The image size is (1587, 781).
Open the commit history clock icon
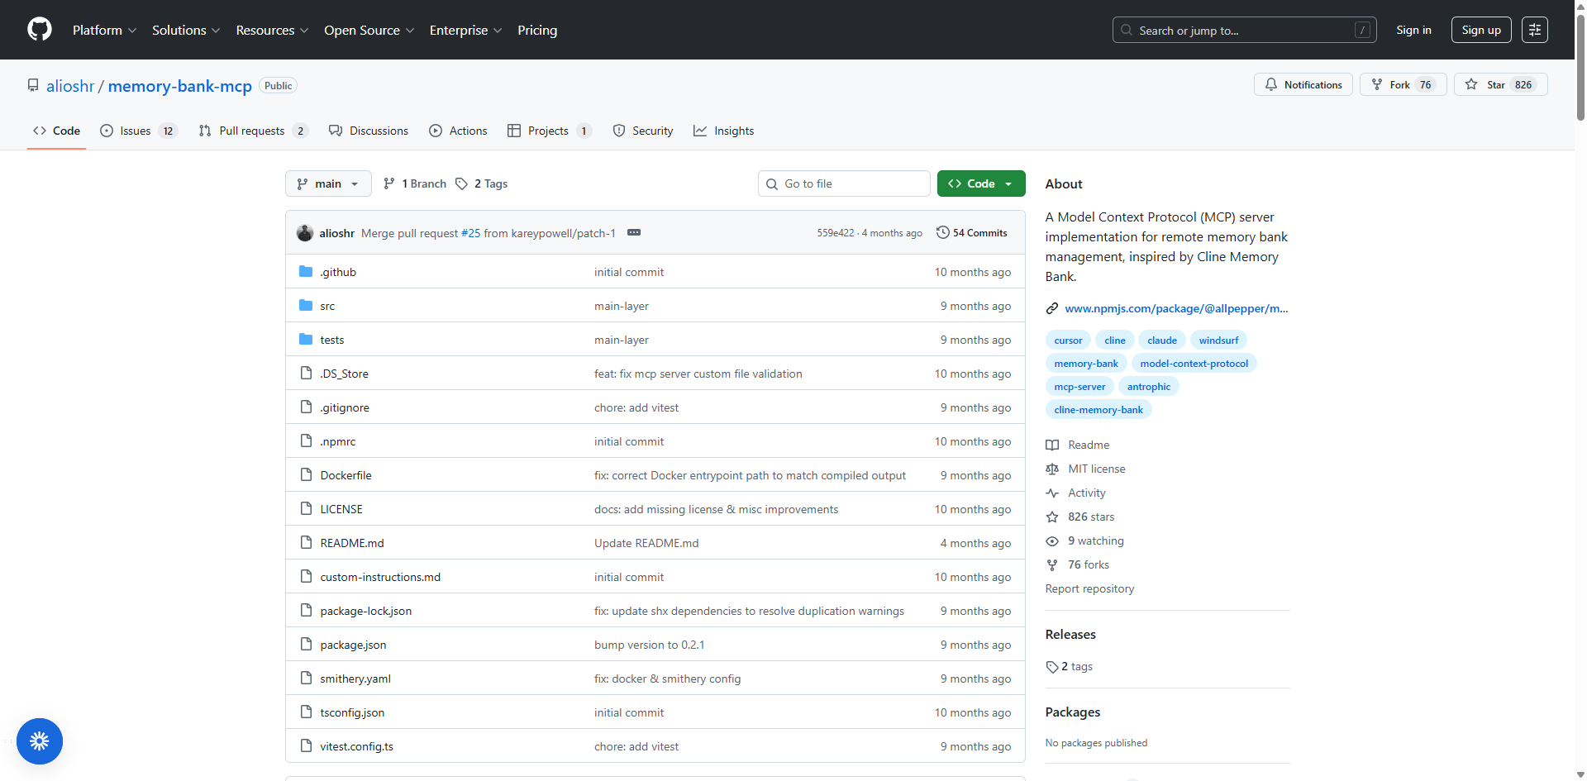point(942,233)
